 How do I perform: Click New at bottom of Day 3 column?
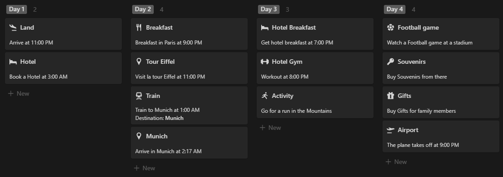click(x=271, y=128)
